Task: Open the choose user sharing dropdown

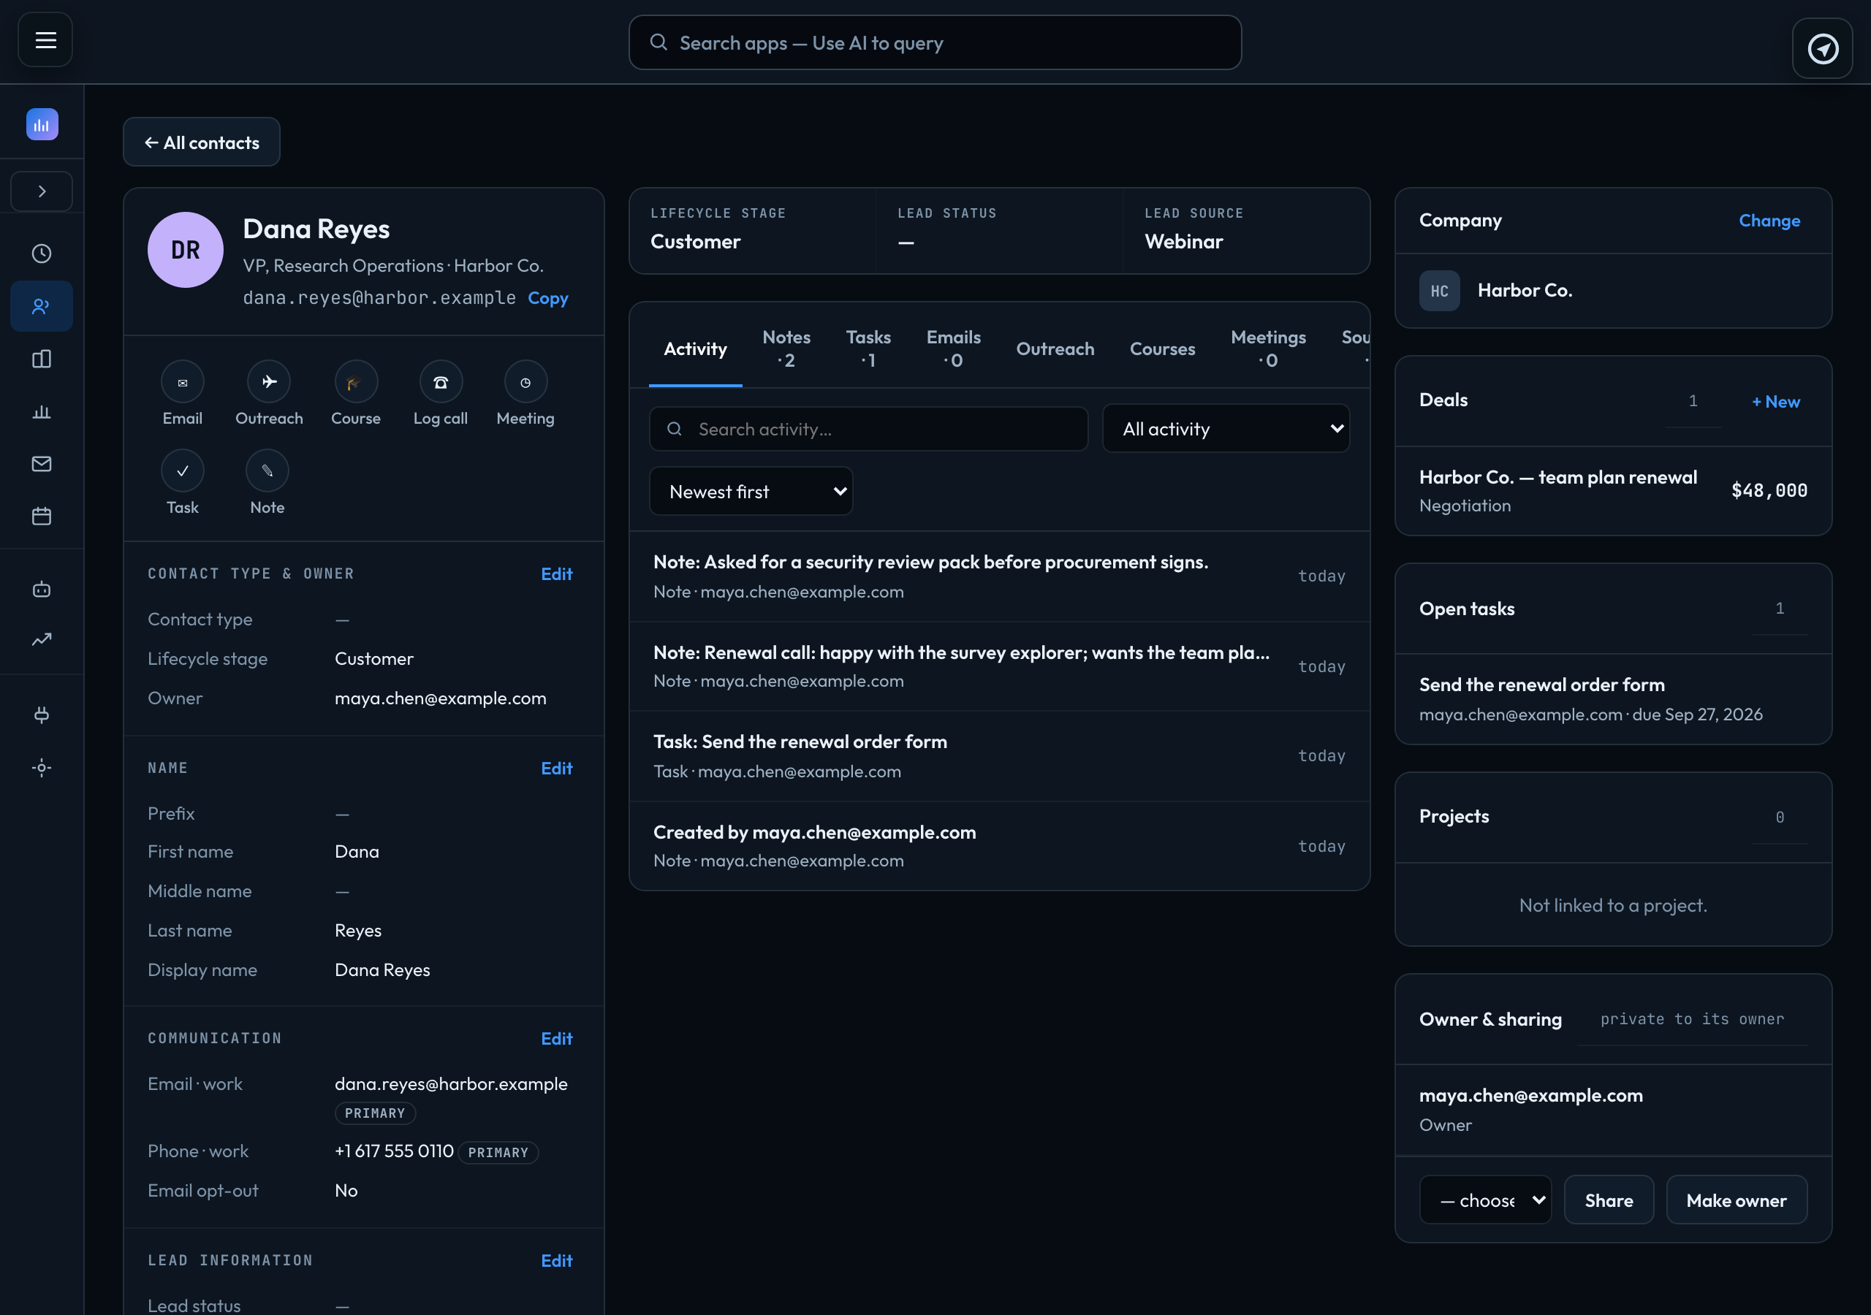Action: click(x=1484, y=1200)
